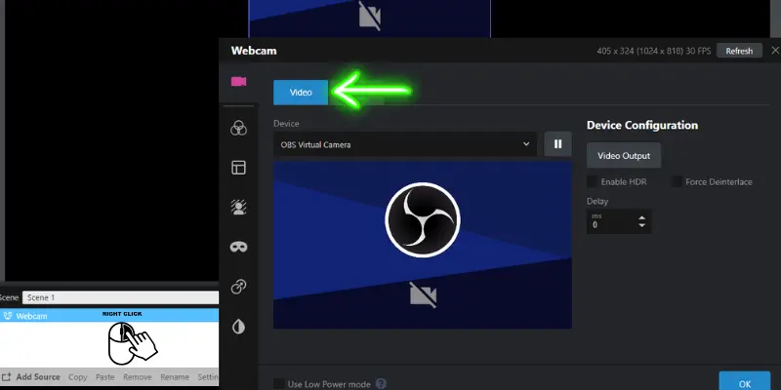The height and width of the screenshot is (390, 781).
Task: Click Rename in the source toolbar
Action: (175, 377)
